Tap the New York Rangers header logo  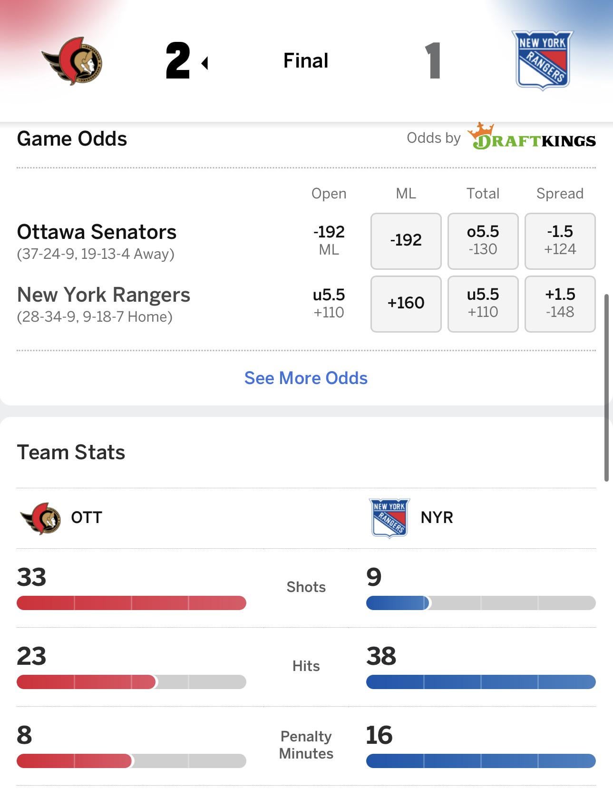pyautogui.click(x=542, y=60)
